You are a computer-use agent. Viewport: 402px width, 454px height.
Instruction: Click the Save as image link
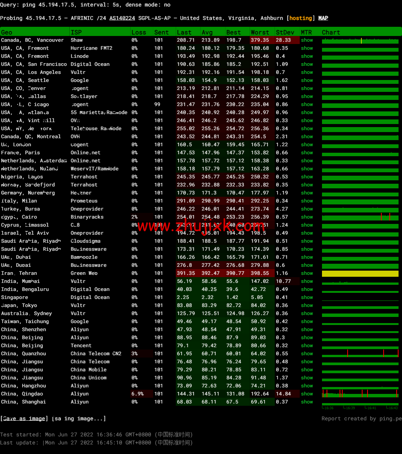coord(24,418)
